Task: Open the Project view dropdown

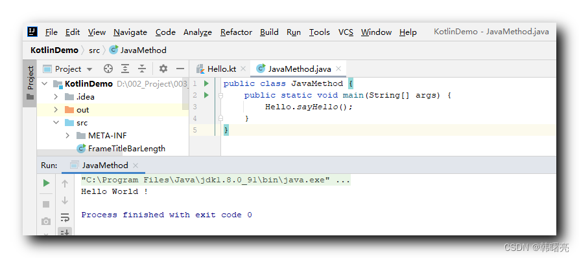Action: pos(67,69)
